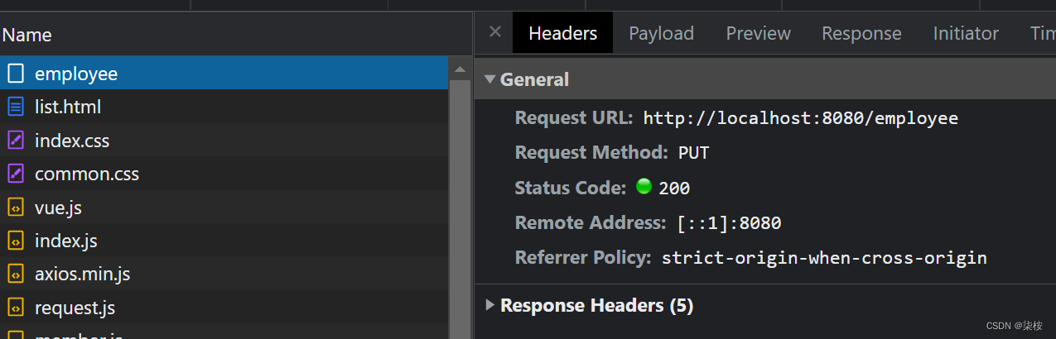Click the vue.js script icon
The width and height of the screenshot is (1056, 339).
click(x=16, y=208)
